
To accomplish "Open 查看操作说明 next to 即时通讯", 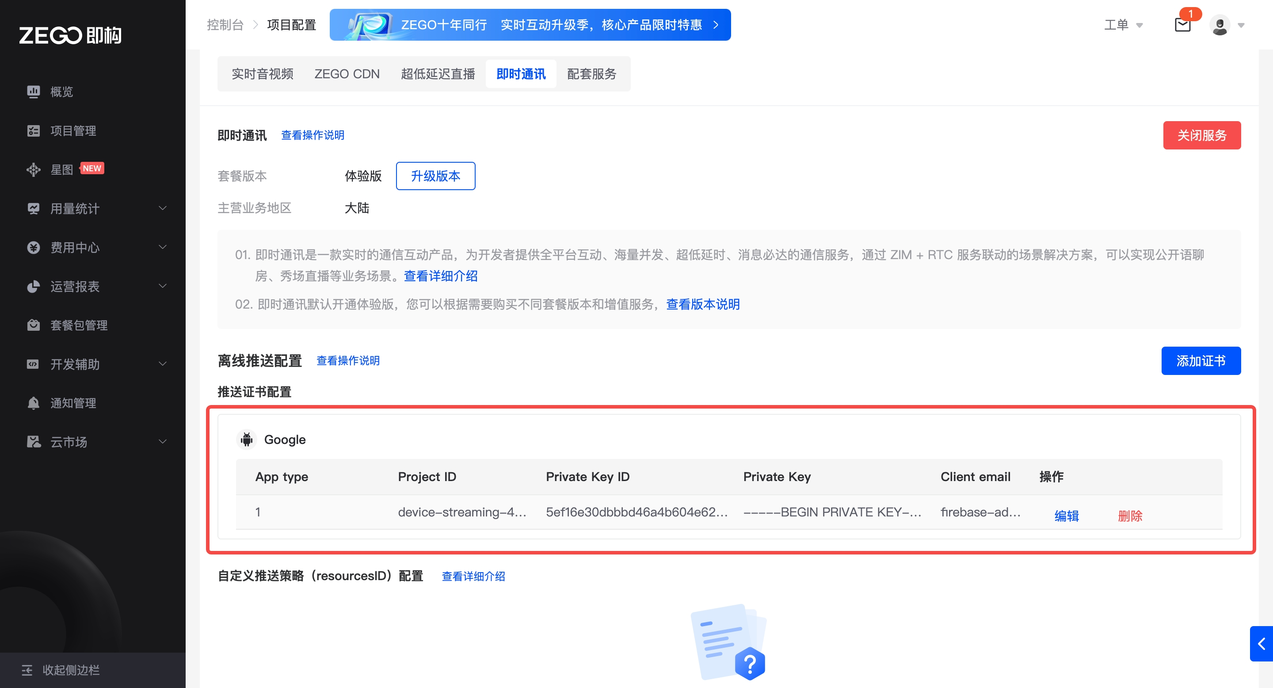I will [313, 135].
